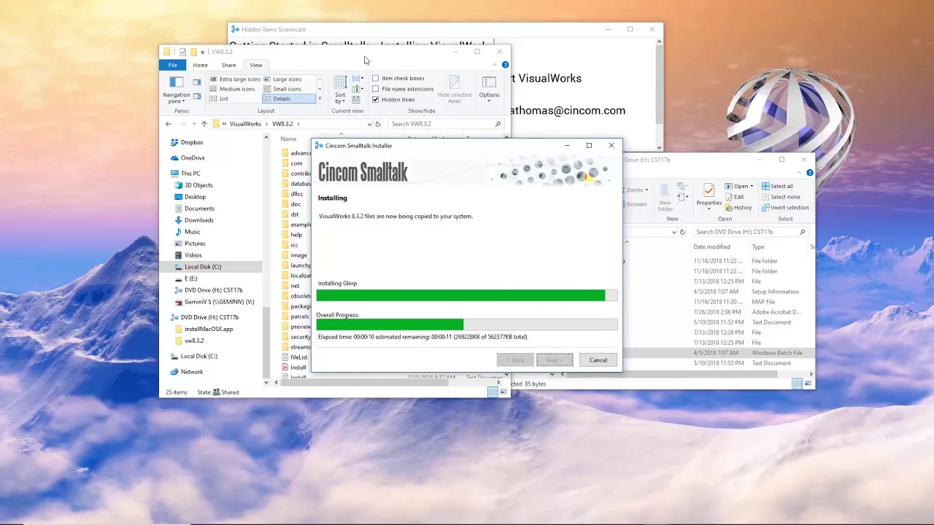934x525 pixels.
Task: Click Open button in DVD Drive ribbon
Action: coord(739,186)
